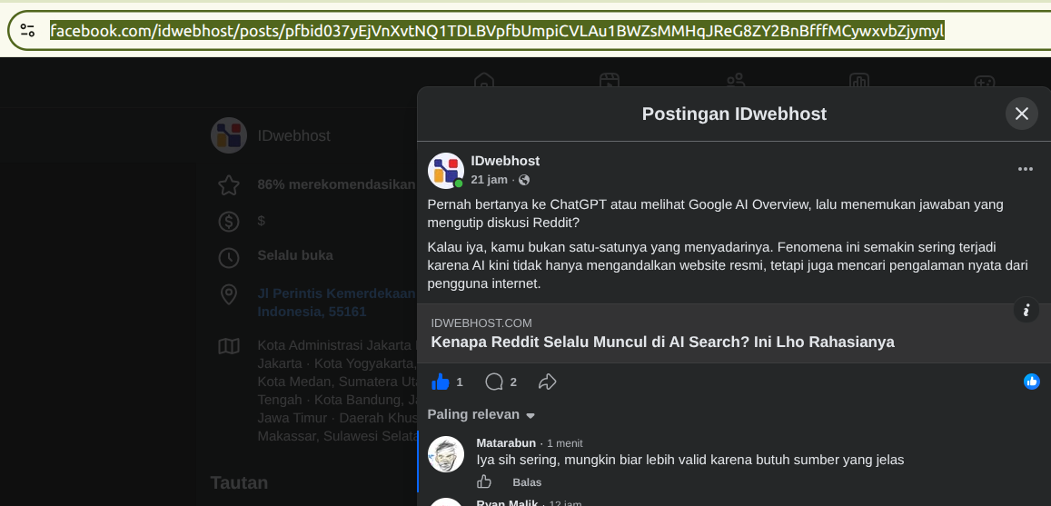The image size is (1051, 506).
Task: Open Ryan Malik commenter name
Action: (506, 502)
